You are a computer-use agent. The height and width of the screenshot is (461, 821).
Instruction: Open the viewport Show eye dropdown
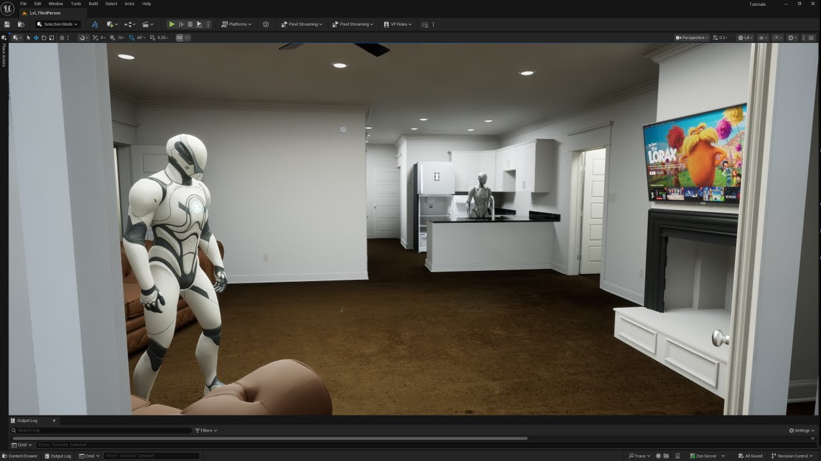(763, 38)
